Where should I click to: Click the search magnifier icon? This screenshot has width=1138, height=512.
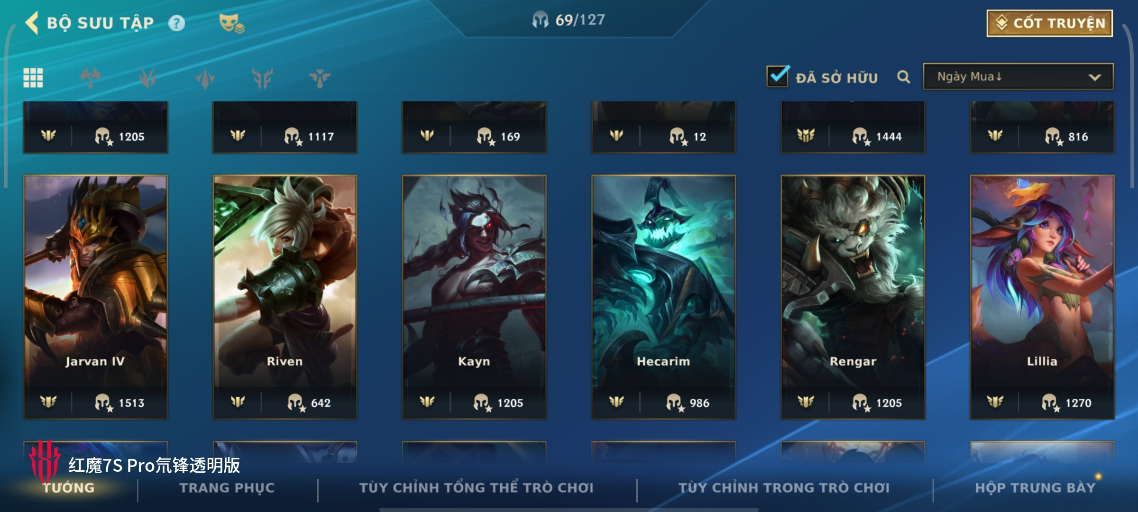pyautogui.click(x=904, y=77)
